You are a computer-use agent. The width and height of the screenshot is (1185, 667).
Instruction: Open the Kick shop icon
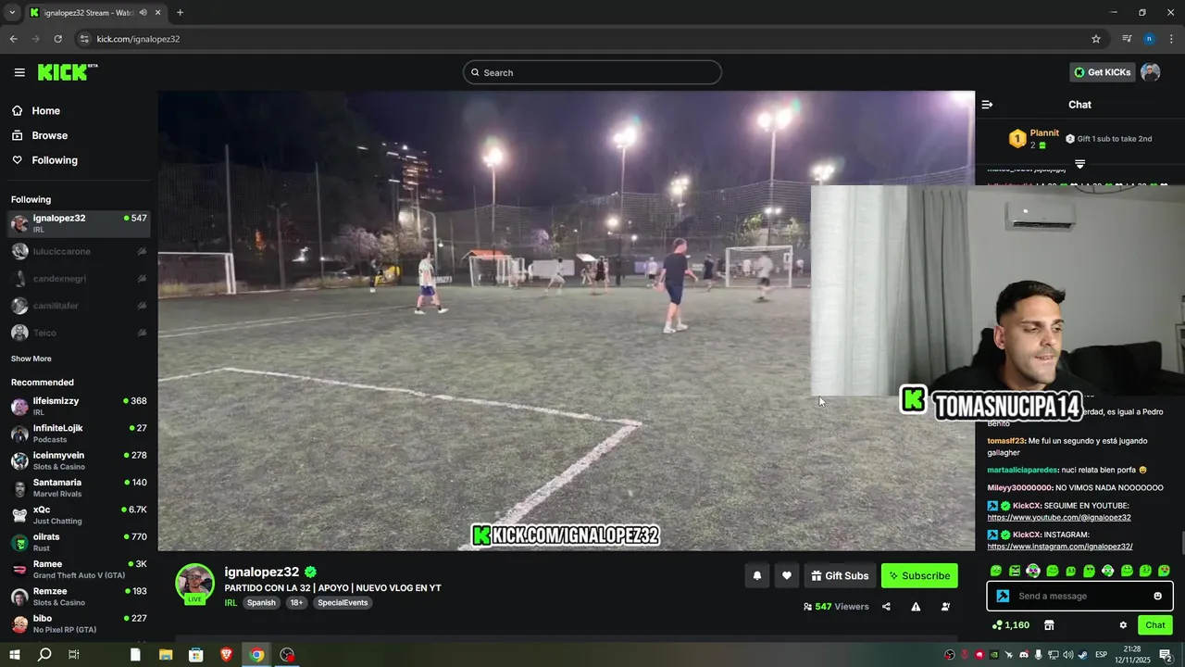pos(1049,625)
